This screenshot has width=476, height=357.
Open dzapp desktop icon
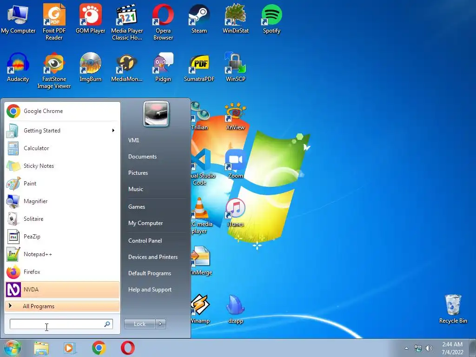click(x=235, y=309)
